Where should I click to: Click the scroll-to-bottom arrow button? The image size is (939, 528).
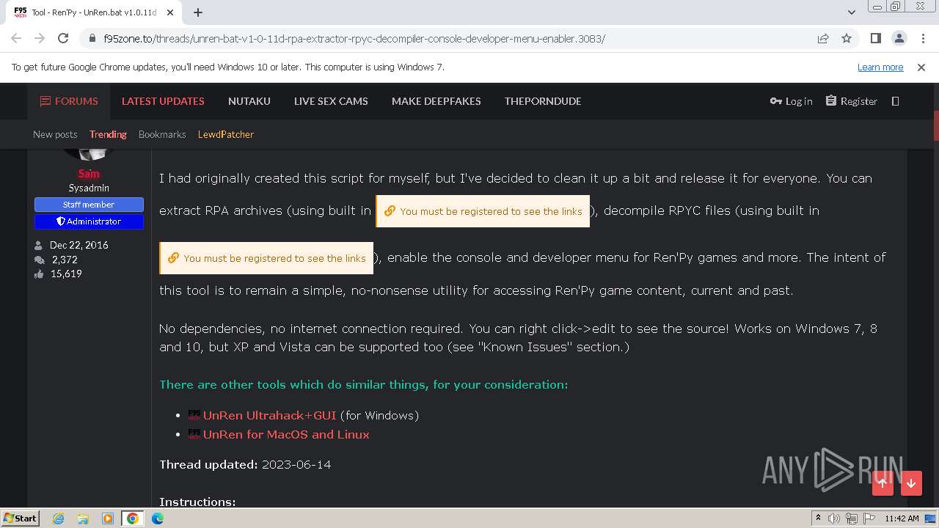click(911, 483)
